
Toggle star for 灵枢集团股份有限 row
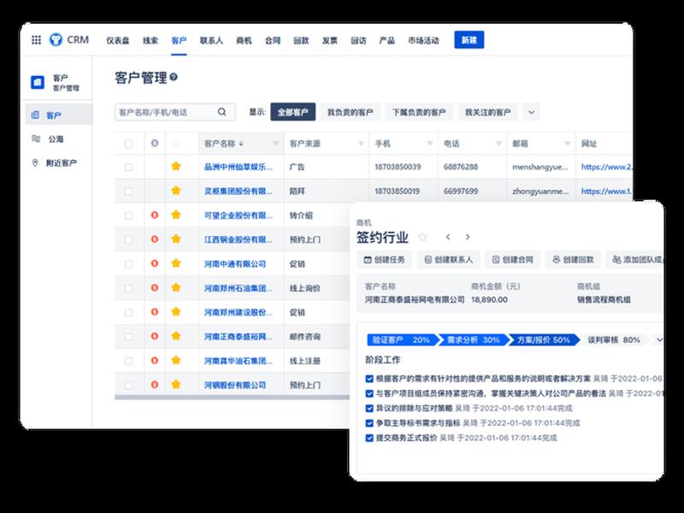(x=176, y=191)
